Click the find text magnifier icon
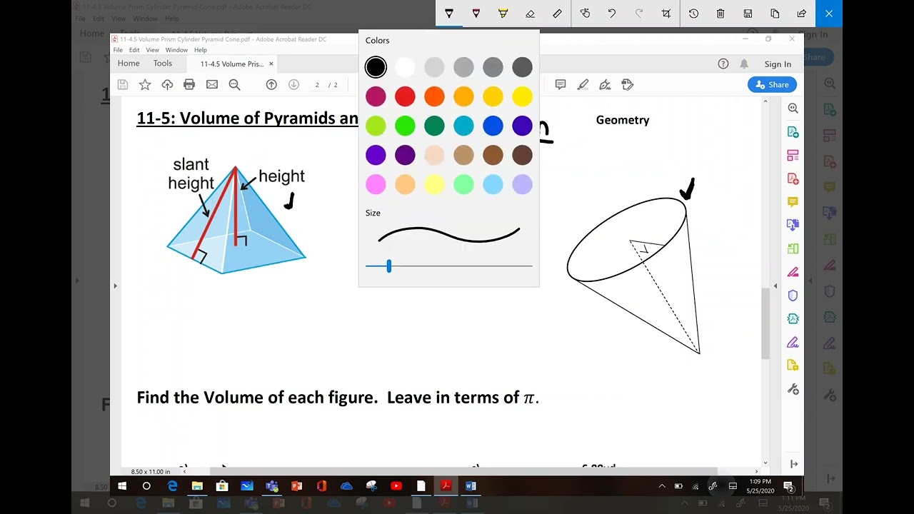The width and height of the screenshot is (914, 514). pyautogui.click(x=234, y=85)
